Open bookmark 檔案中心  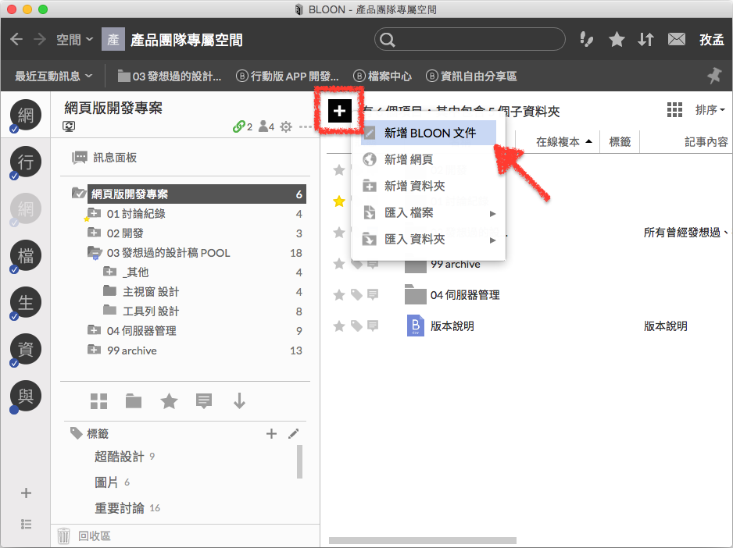382,76
